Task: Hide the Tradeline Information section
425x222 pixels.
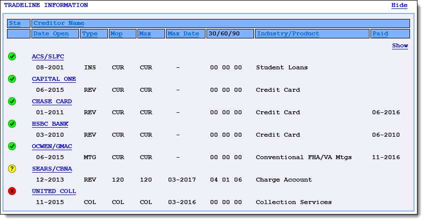Action: pos(399,5)
